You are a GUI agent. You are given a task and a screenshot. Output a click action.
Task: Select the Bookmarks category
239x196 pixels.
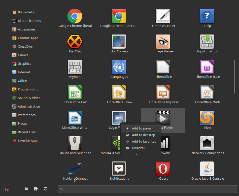(x=23, y=12)
